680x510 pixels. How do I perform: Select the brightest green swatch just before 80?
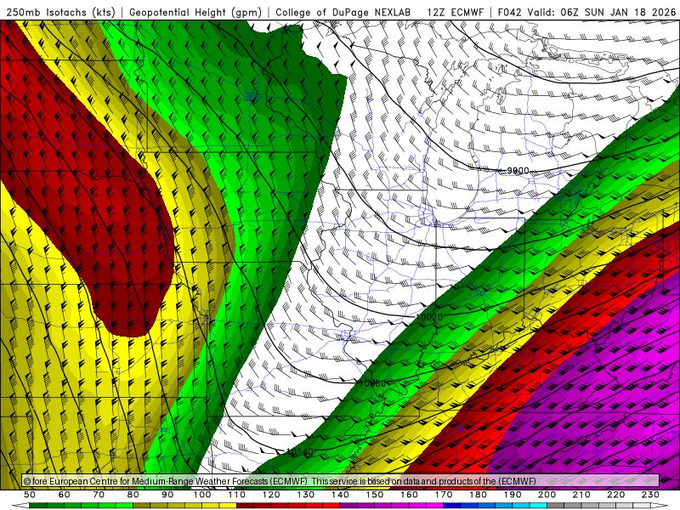pos(124,506)
